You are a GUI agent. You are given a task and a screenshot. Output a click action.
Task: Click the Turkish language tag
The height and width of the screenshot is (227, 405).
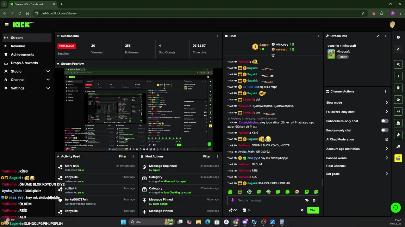click(x=342, y=57)
